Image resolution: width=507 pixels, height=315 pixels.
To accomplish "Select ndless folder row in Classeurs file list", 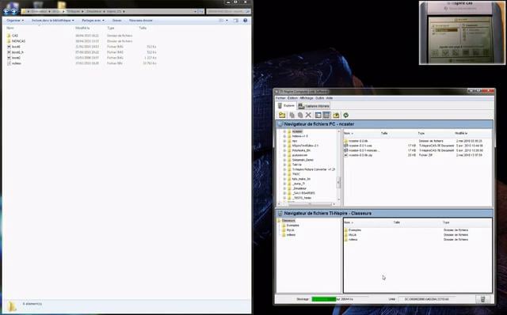I will click(417, 240).
